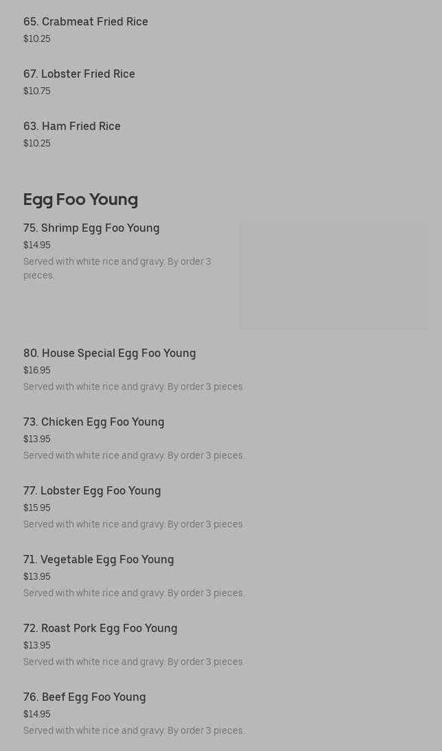
Task: Select 71. Vegetable Egg Foo Young
Action: 99,560
